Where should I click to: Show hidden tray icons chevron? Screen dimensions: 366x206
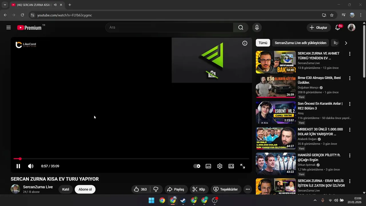[315, 200]
